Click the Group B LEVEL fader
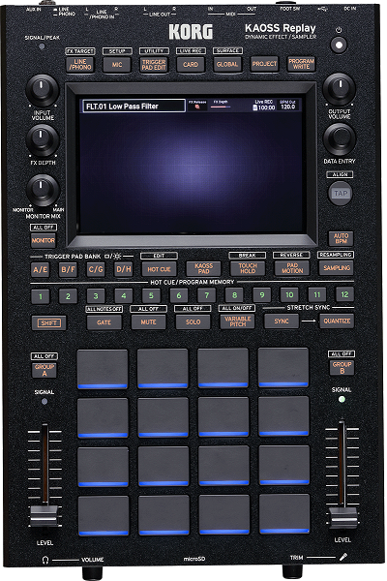387x581 pixels. point(342,518)
